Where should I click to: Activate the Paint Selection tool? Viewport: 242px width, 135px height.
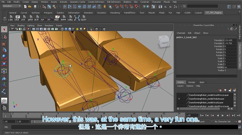coord(4,43)
